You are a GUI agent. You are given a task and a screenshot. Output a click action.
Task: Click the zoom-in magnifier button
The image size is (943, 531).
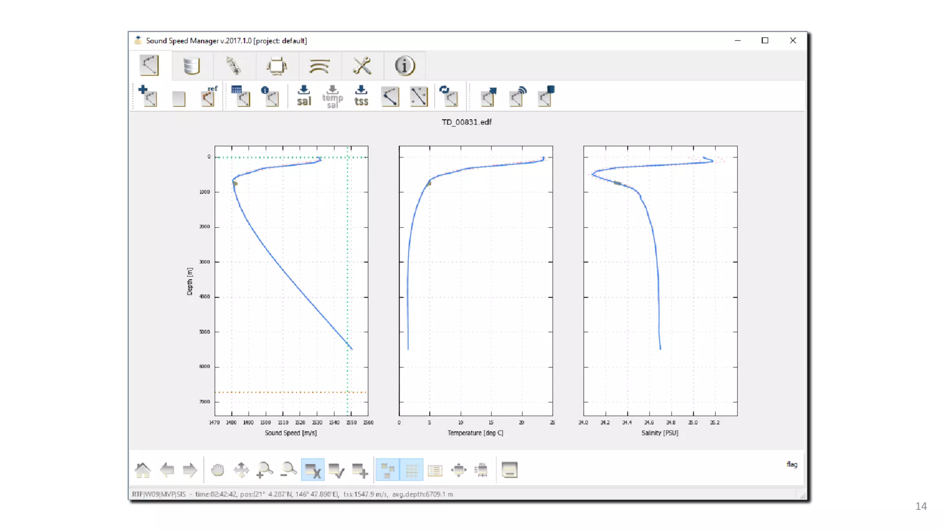(264, 470)
